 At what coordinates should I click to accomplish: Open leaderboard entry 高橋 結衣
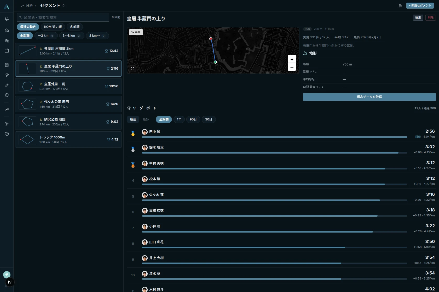pyautogui.click(x=281, y=212)
